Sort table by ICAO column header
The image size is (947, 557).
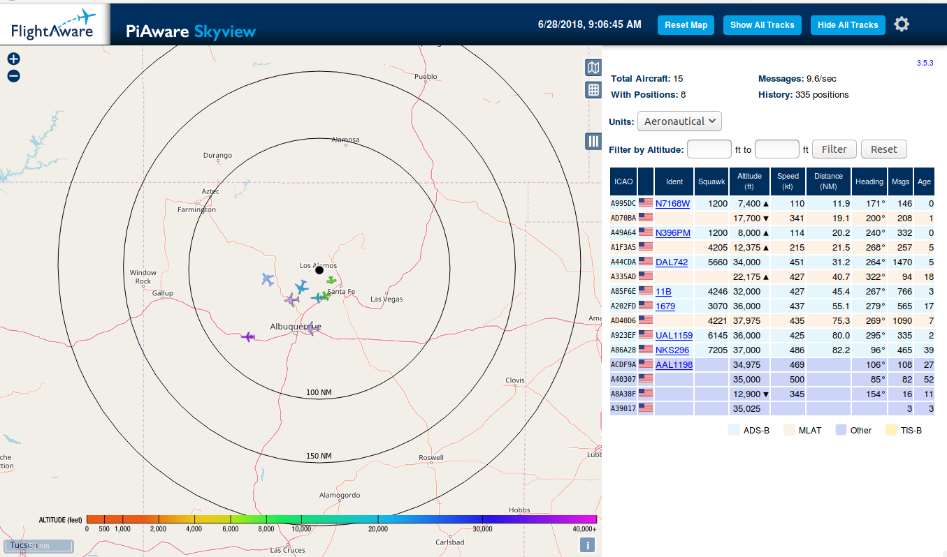coord(623,181)
